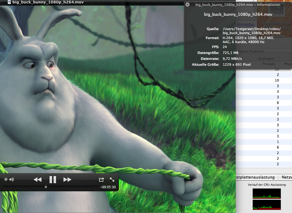The height and width of the screenshot is (213, 292).
Task: Open the Netzwerk tab in Activity Monitor
Action: (x=287, y=177)
